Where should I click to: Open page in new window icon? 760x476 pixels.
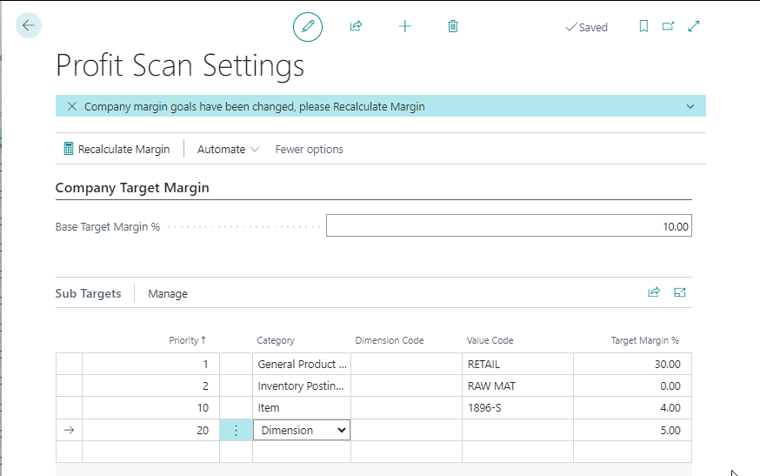tap(668, 27)
